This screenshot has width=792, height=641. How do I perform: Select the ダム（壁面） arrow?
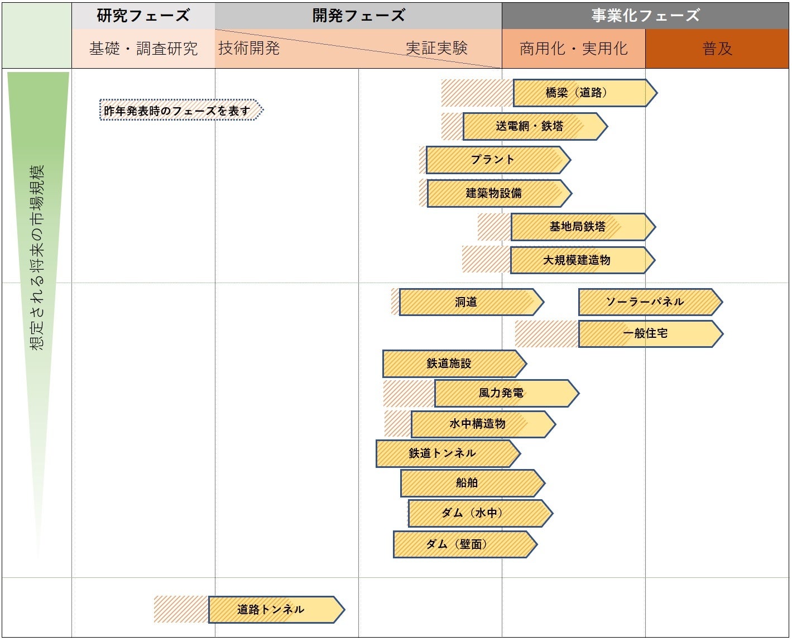[465, 544]
